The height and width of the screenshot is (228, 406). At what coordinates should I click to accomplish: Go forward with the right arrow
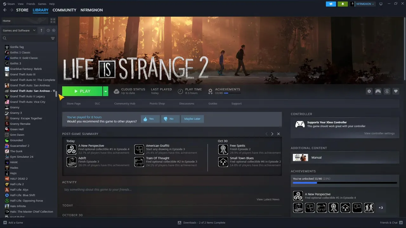(x=11, y=10)
